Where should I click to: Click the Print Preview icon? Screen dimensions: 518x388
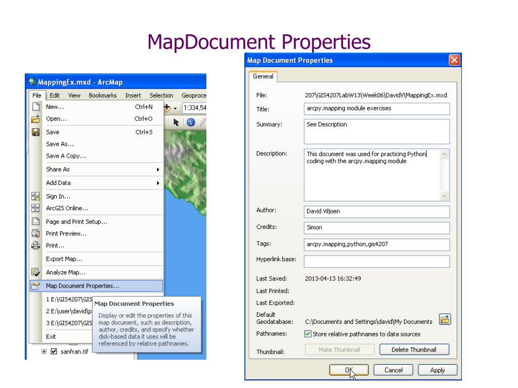click(36, 233)
